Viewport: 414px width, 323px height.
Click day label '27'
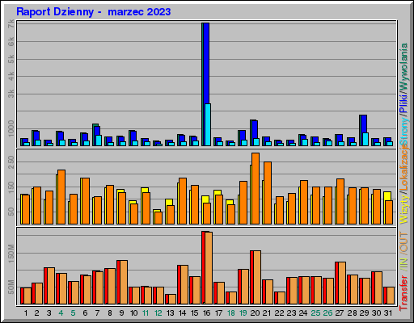pyautogui.click(x=340, y=313)
